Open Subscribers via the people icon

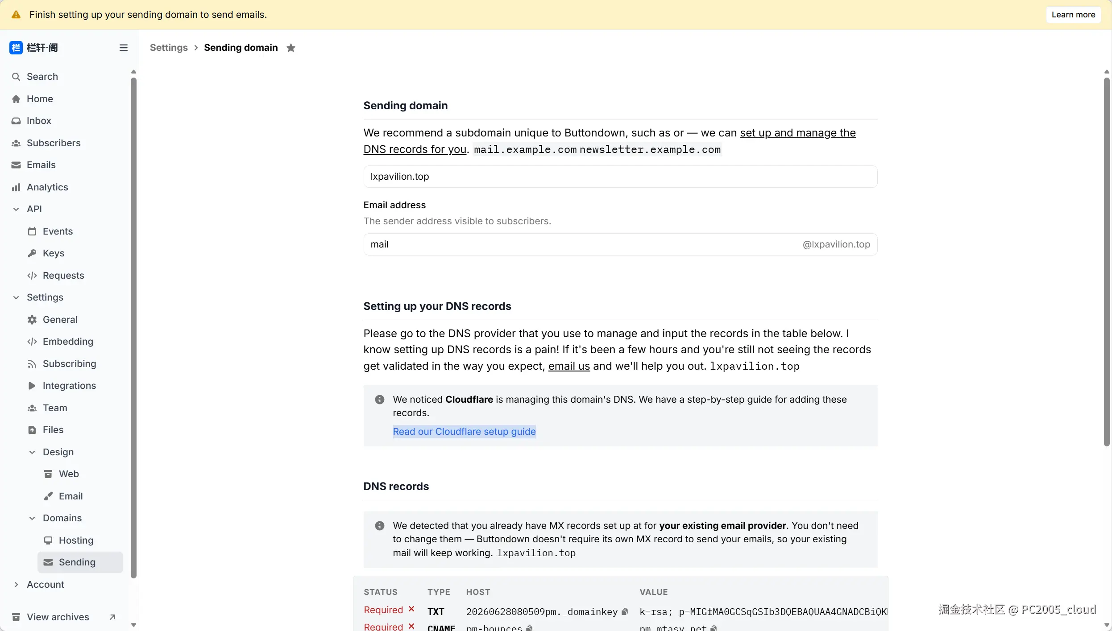pos(16,143)
